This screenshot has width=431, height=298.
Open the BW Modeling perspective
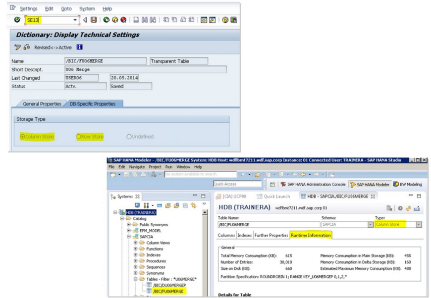coord(408,185)
